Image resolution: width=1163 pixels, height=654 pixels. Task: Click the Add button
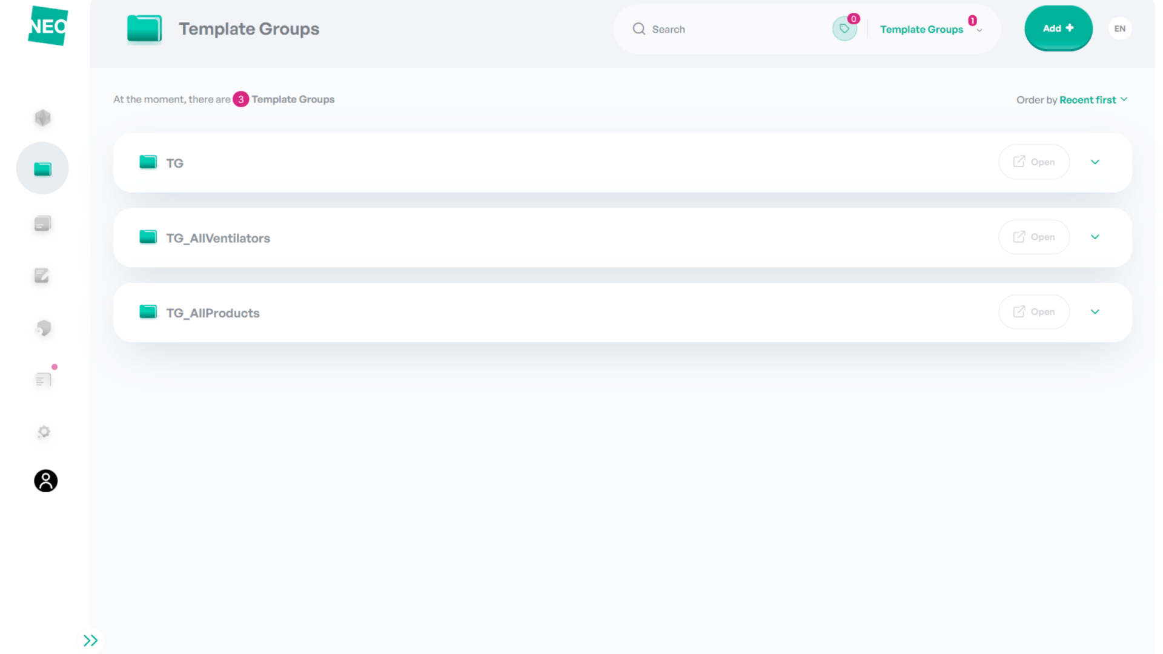(1058, 28)
